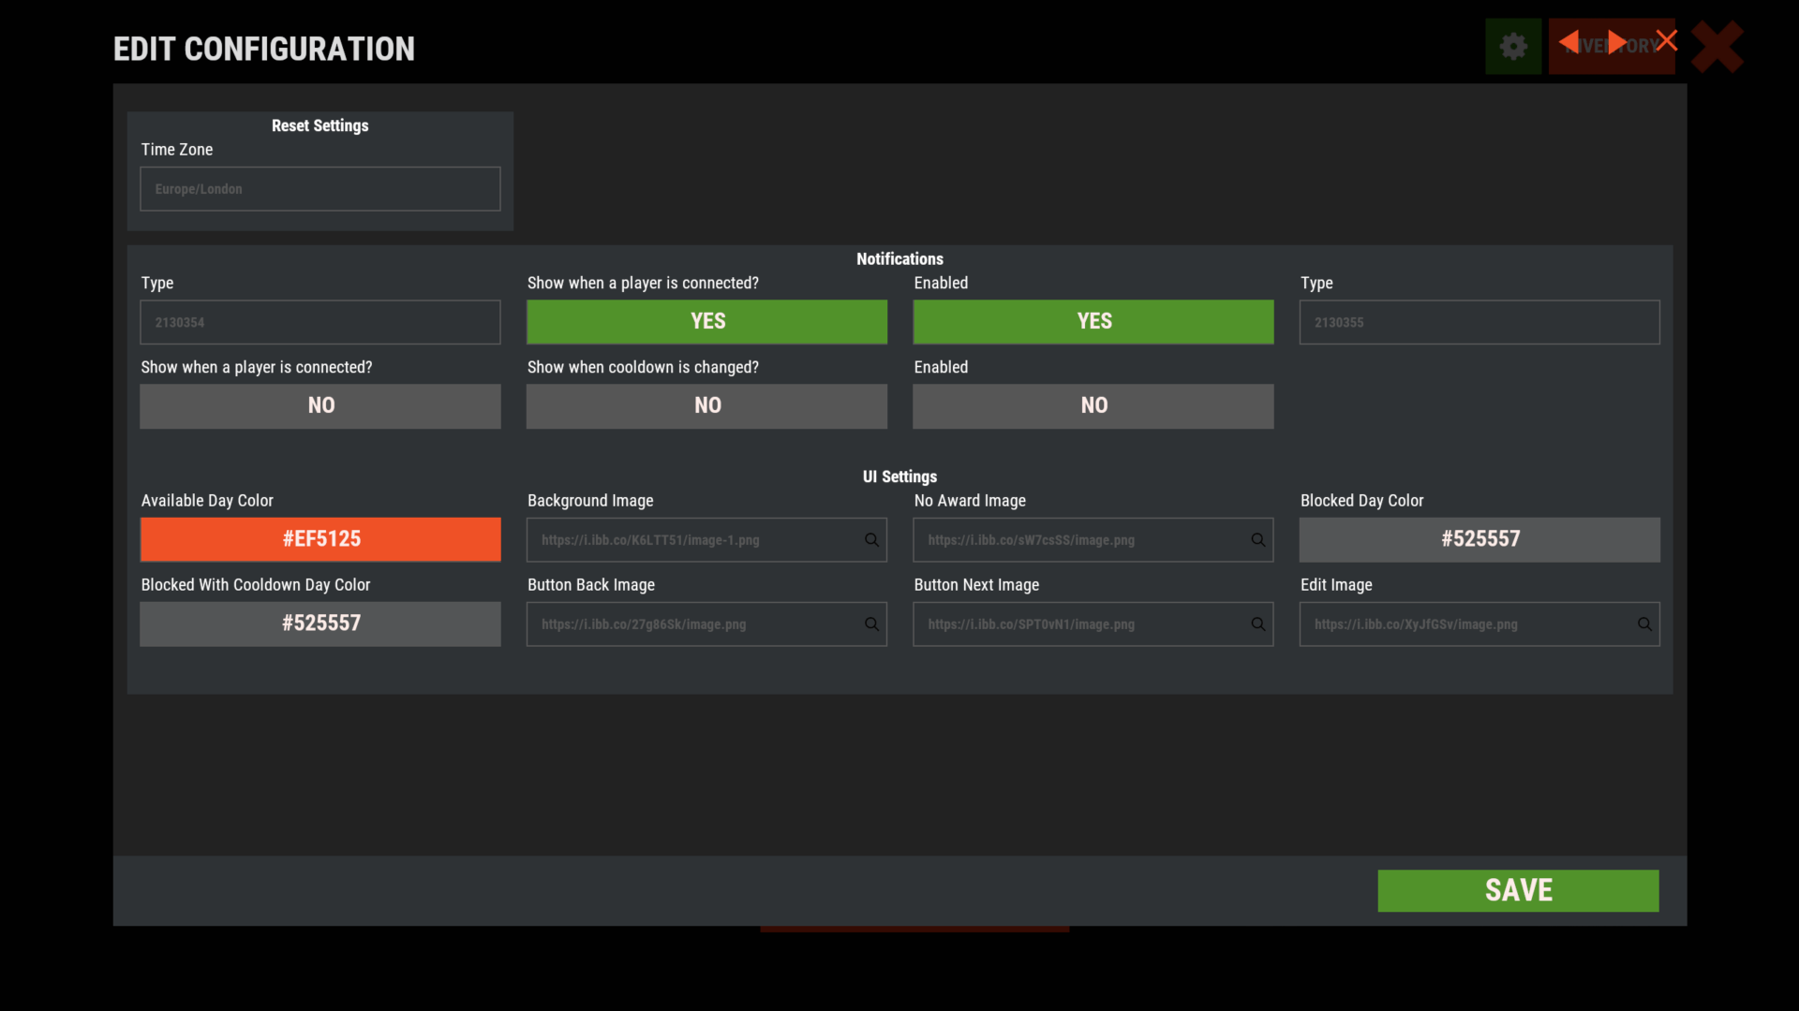Viewport: 1799px width, 1011px height.
Task: Enable the second Enabled NO toggle
Action: (1093, 405)
